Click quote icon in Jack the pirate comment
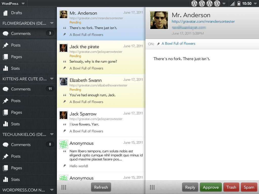This screenshot has height=194, width=259. coord(64,62)
